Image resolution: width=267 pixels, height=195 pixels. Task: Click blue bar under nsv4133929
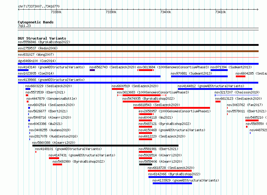(172, 183)
